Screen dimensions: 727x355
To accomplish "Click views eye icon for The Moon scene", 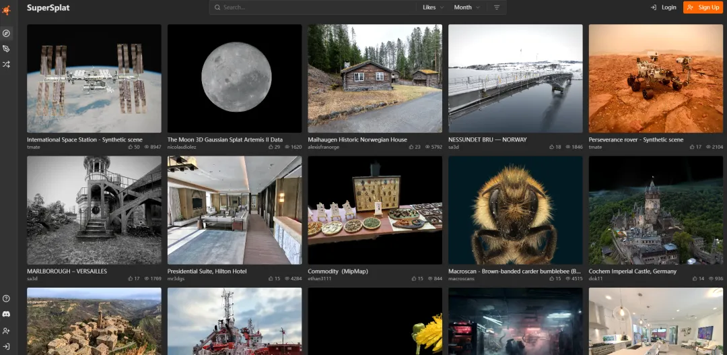I will 287,147.
